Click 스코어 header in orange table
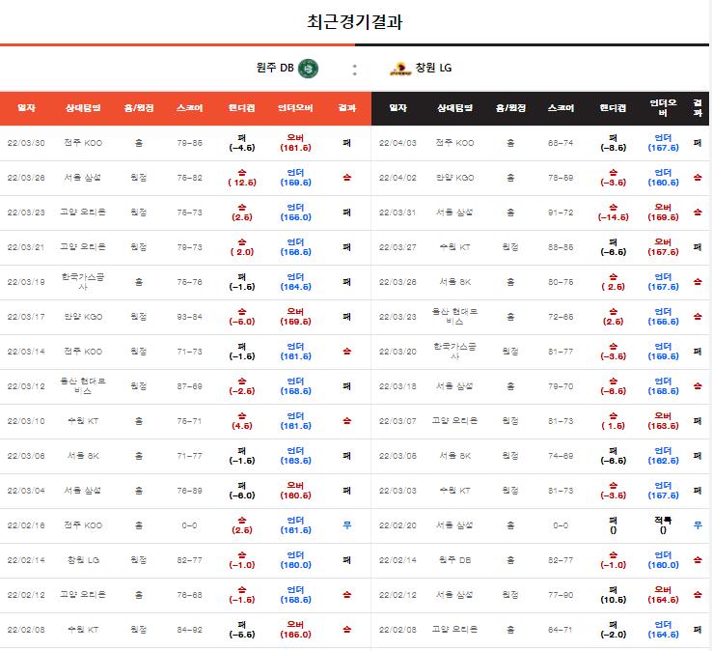This screenshot has width=712, height=651. [x=190, y=108]
